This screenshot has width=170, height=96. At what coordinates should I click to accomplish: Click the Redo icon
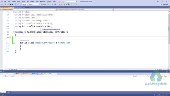(x=19, y=4)
